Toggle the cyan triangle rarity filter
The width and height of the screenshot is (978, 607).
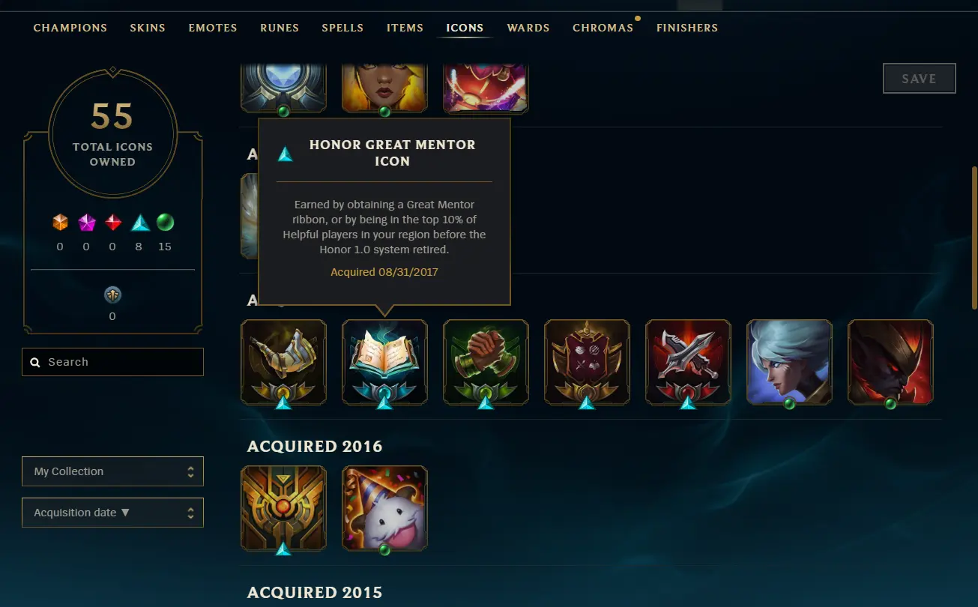click(140, 223)
